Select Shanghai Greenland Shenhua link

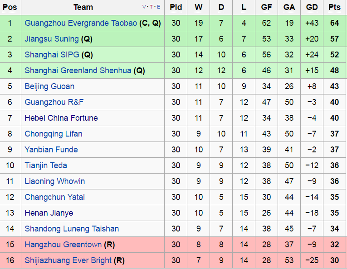[78, 71]
